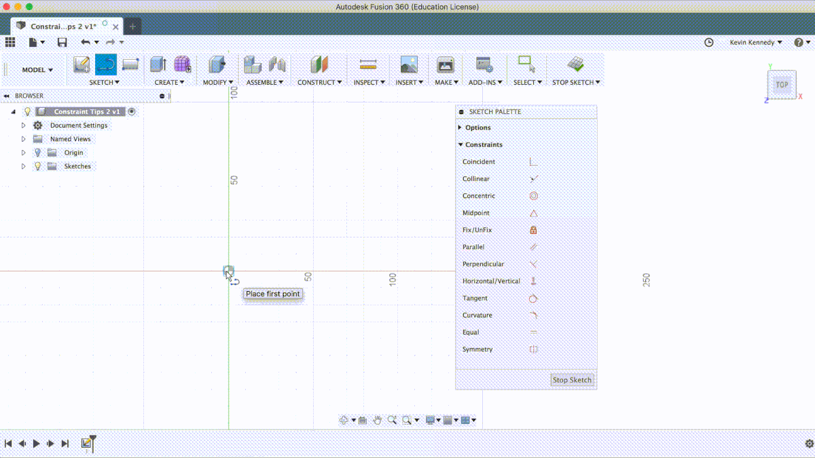Viewport: 815px width, 458px height.
Task: Click the Tangent constraint icon
Action: 533,298
